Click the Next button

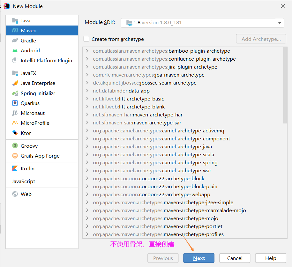click(199, 258)
